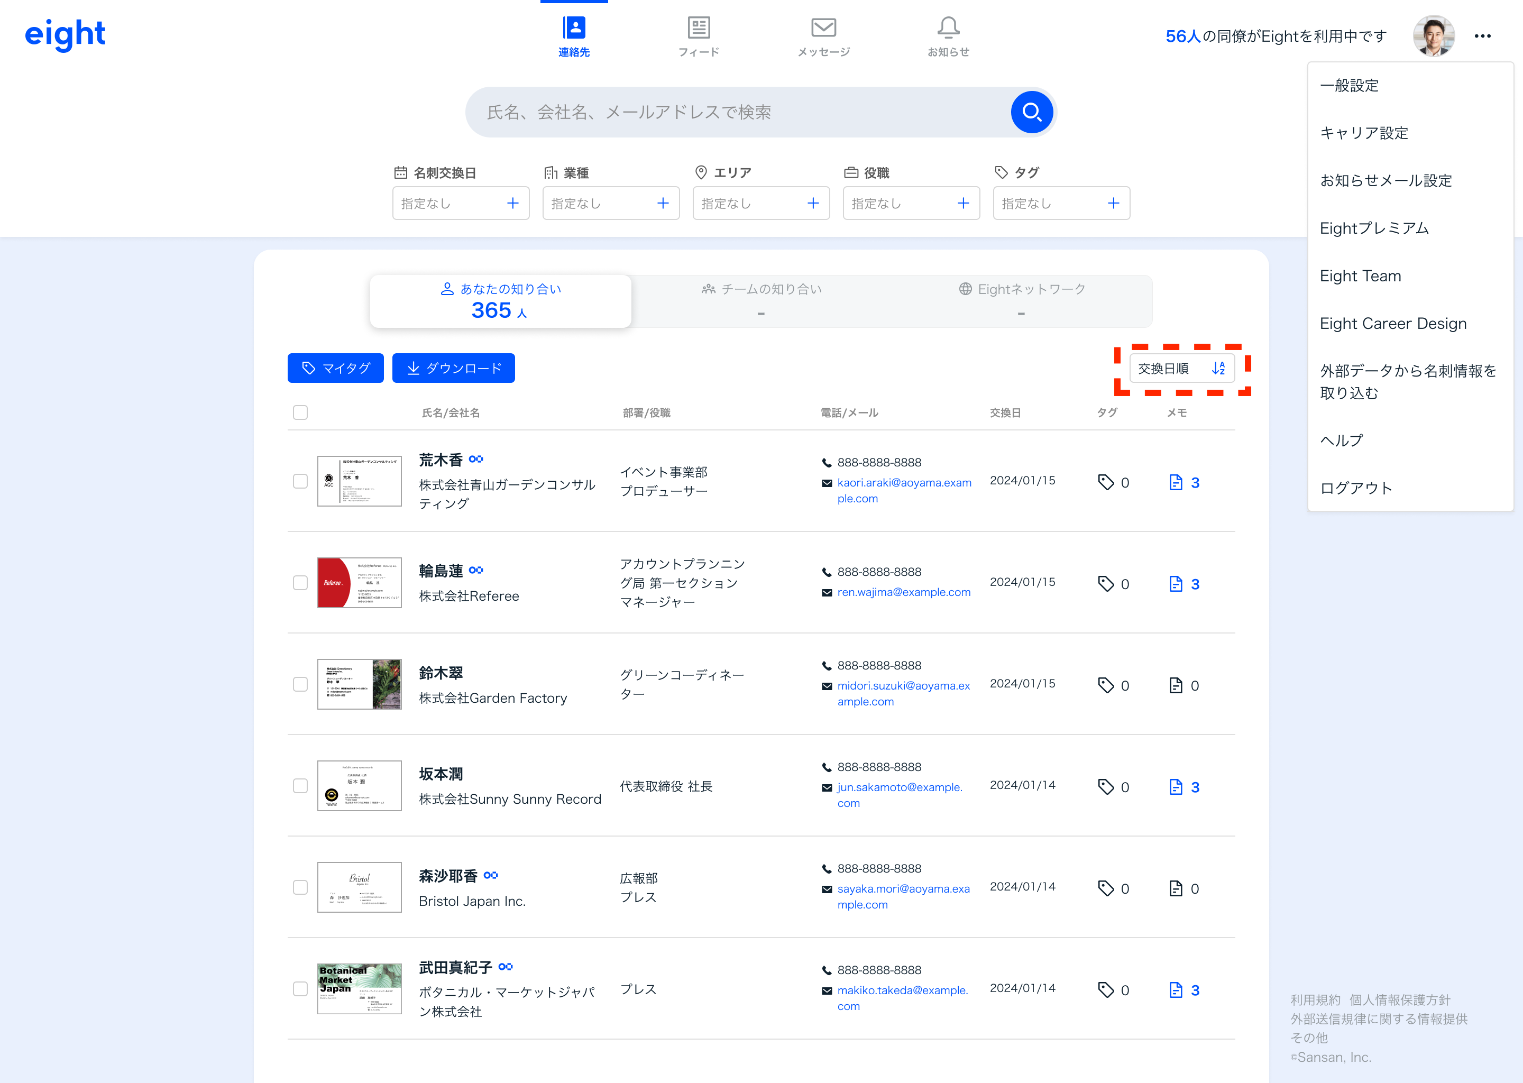The image size is (1523, 1083).
Task: Click email ren.wajima@example.com
Action: tap(904, 592)
